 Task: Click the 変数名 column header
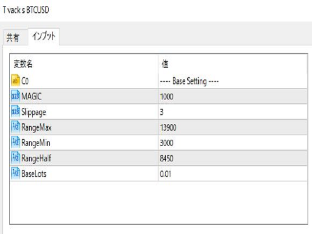(x=23, y=65)
